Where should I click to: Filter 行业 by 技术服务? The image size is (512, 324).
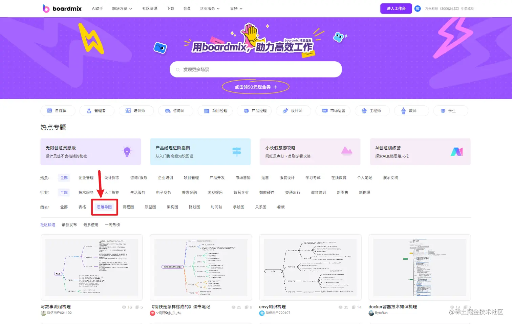86,192
